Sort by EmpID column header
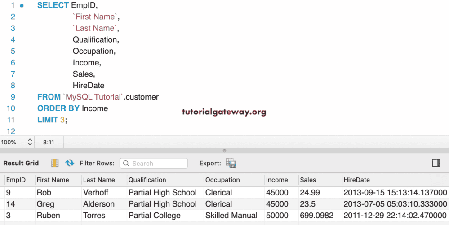The image size is (449, 225). (16, 180)
